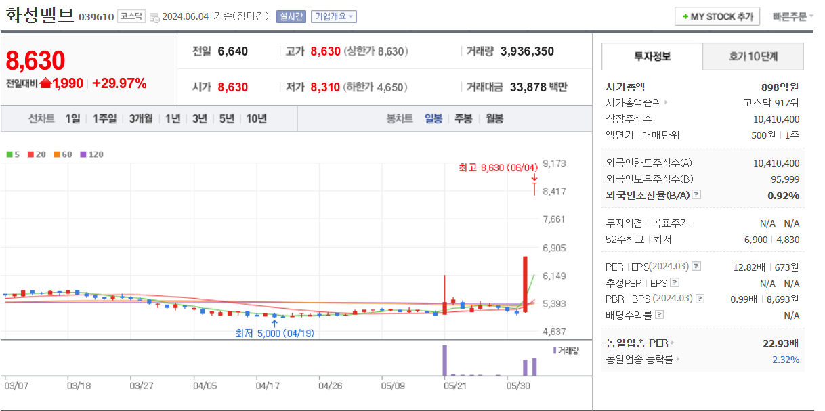Screen dimensions: 825x411
Task: Click the 05/21 date on chart axis
Action: [x=454, y=386]
